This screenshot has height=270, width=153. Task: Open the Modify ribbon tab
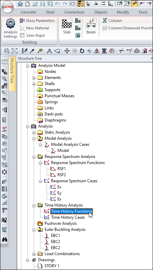(123, 12)
